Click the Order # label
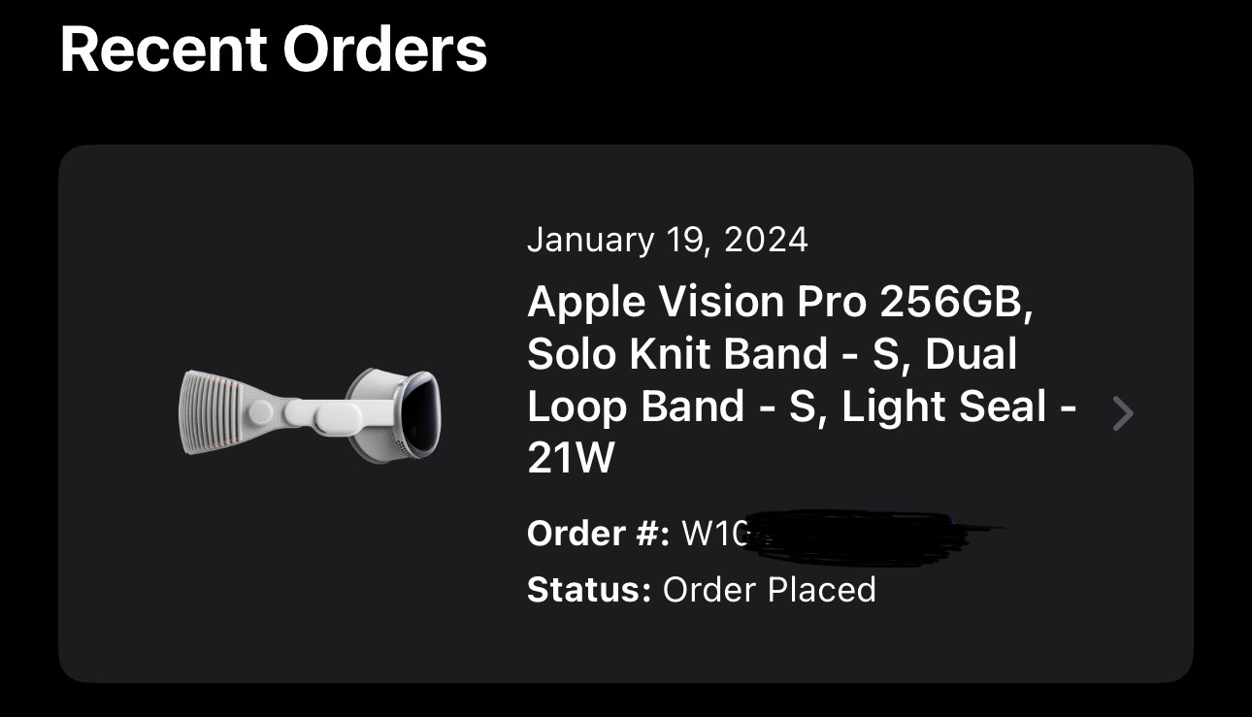 click(x=598, y=534)
